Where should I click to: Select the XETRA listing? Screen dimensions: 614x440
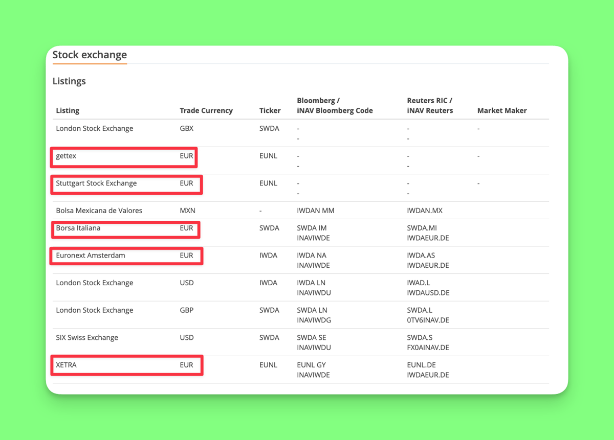coord(66,365)
